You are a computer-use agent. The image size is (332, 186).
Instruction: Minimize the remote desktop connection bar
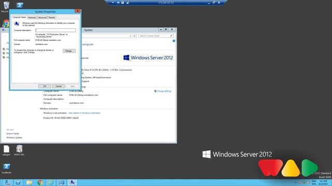(x=209, y=3)
